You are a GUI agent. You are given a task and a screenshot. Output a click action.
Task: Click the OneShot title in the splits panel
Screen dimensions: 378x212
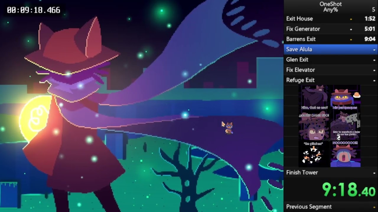[330, 4]
